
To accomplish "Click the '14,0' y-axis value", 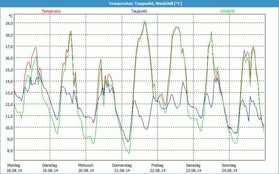I will click(x=9, y=81).
